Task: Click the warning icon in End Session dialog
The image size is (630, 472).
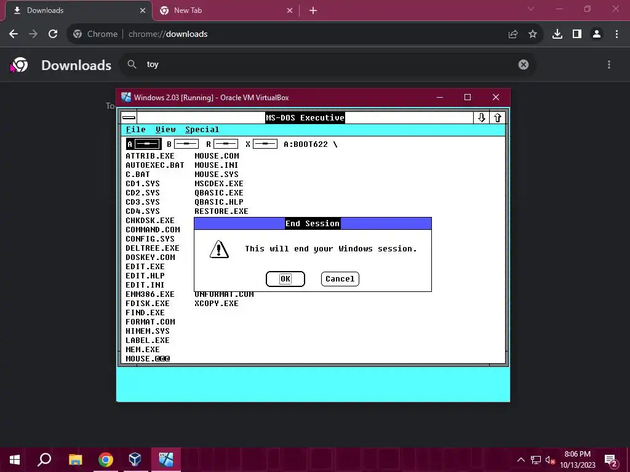Action: point(219,250)
